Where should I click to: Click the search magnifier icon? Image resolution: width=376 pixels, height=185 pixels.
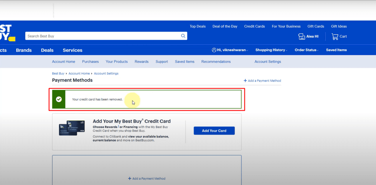[183, 36]
